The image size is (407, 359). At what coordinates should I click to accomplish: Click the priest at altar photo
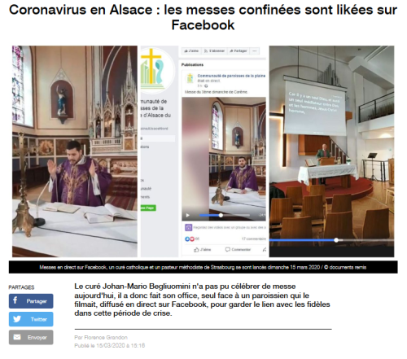pos(75,151)
